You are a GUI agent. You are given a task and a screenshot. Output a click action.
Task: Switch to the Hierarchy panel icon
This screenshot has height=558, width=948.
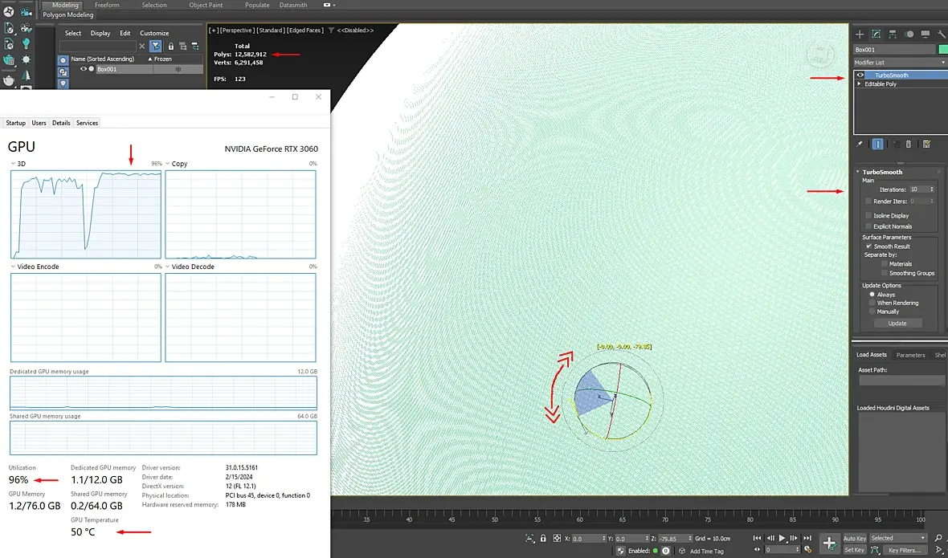[x=893, y=35]
